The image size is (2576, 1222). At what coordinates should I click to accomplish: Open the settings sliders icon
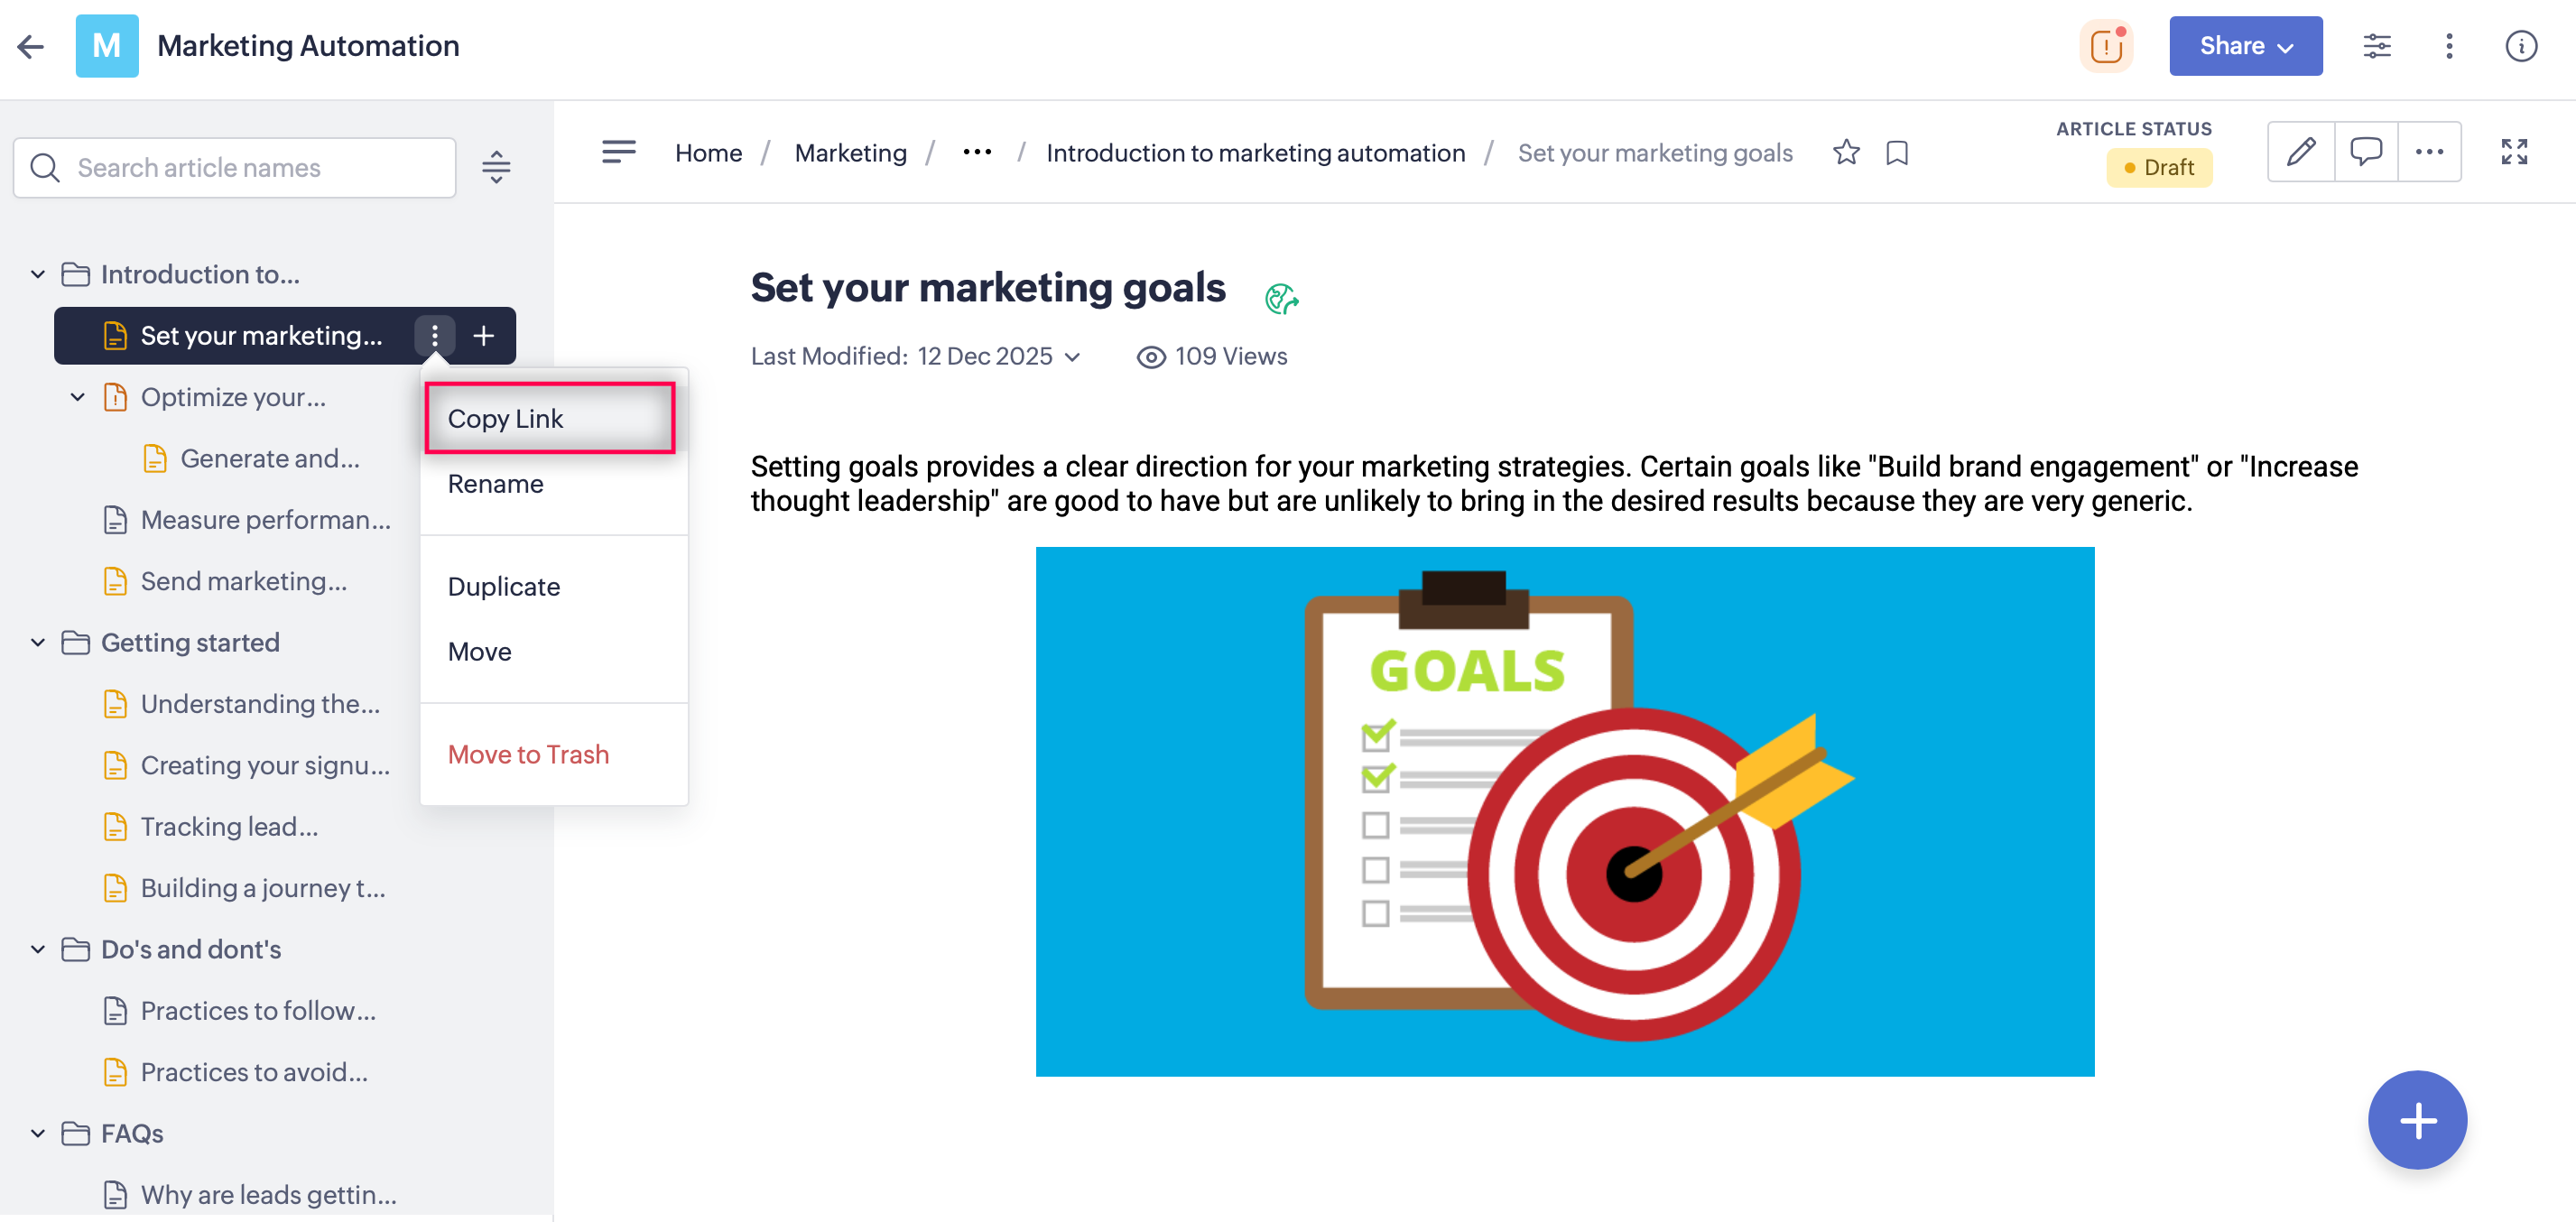(2376, 46)
